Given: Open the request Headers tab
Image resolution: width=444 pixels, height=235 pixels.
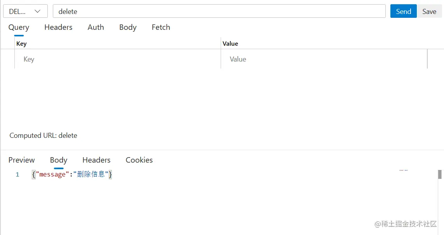Looking at the screenshot, I should (x=58, y=27).
